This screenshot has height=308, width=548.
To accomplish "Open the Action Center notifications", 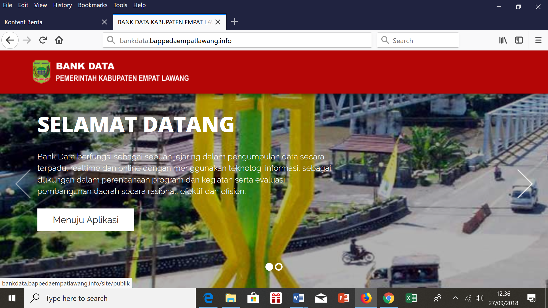I will click(x=532, y=298).
